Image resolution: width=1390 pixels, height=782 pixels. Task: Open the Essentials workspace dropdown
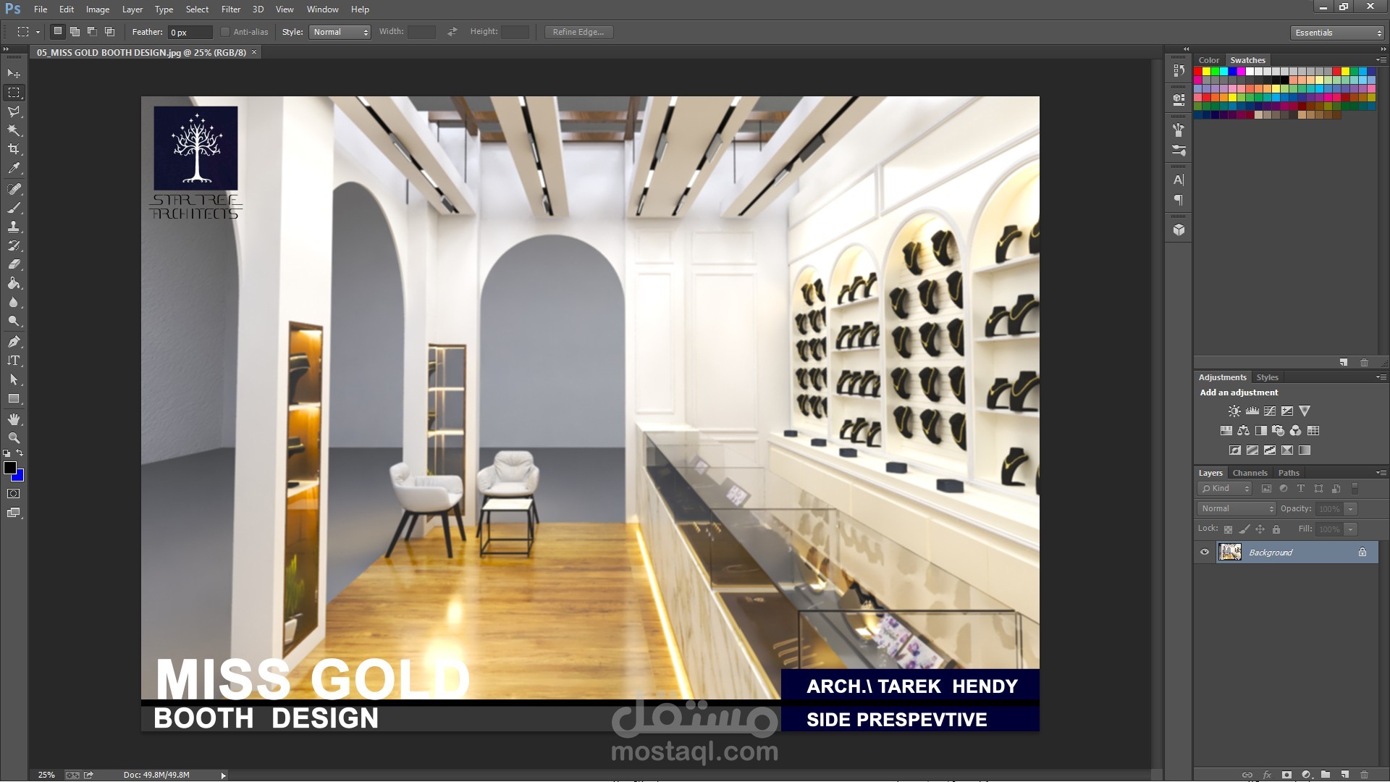click(1337, 33)
